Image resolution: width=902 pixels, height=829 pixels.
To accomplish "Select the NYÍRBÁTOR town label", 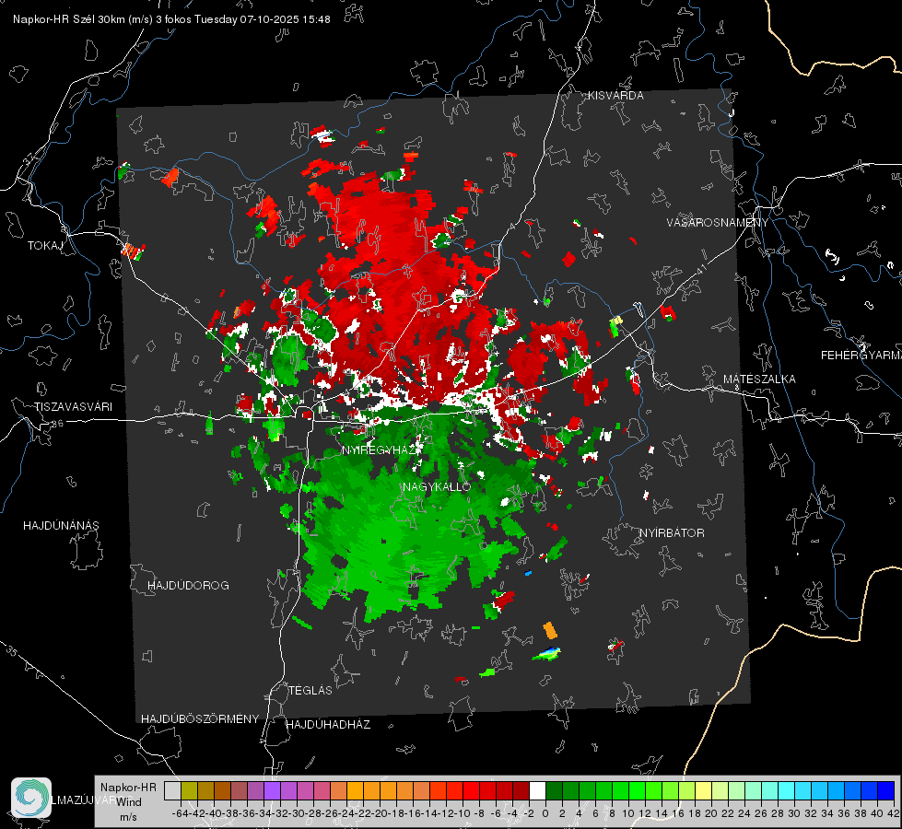I will pos(672,533).
